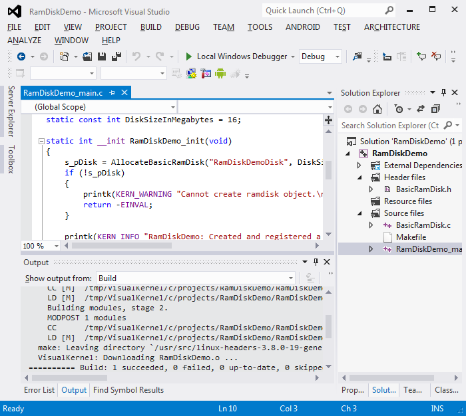Click the Save All icon
The image size is (466, 416).
click(116, 56)
